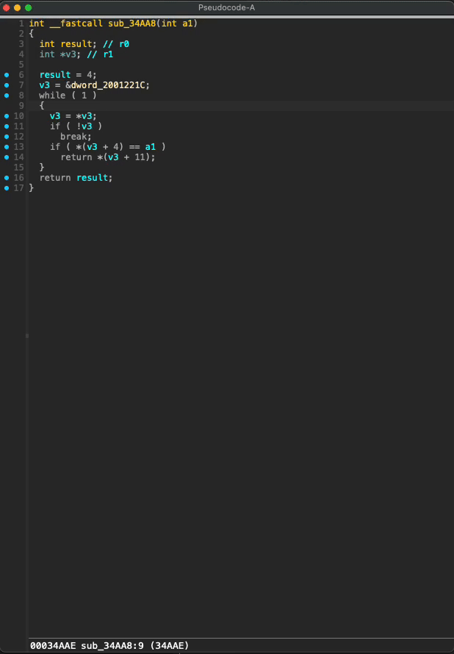This screenshot has height=654, width=454.
Task: Click result in final return result; statement
Action: 92,178
